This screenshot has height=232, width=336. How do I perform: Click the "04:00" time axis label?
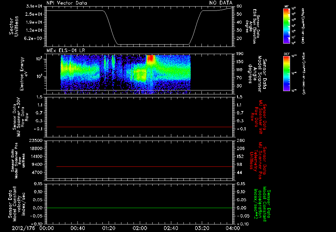tap(233, 228)
